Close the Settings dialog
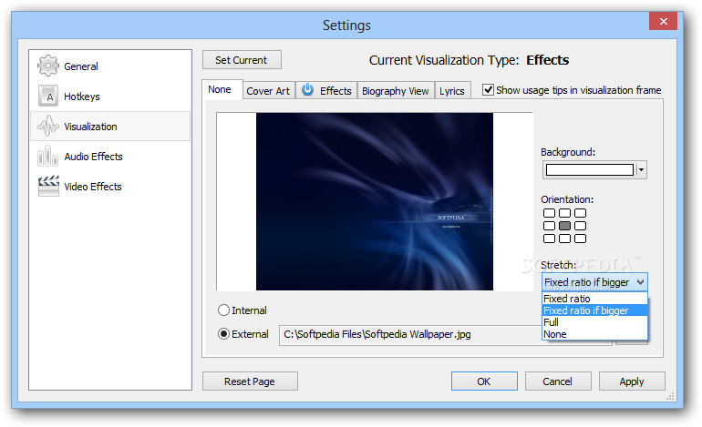The height and width of the screenshot is (427, 702). (664, 21)
